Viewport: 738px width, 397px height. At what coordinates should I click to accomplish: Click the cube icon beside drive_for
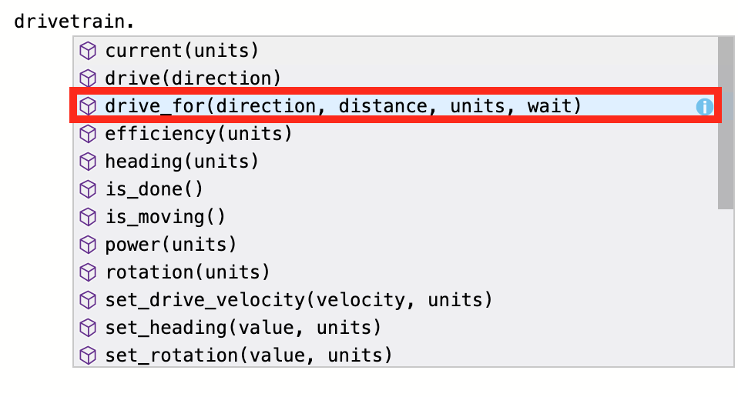(89, 106)
